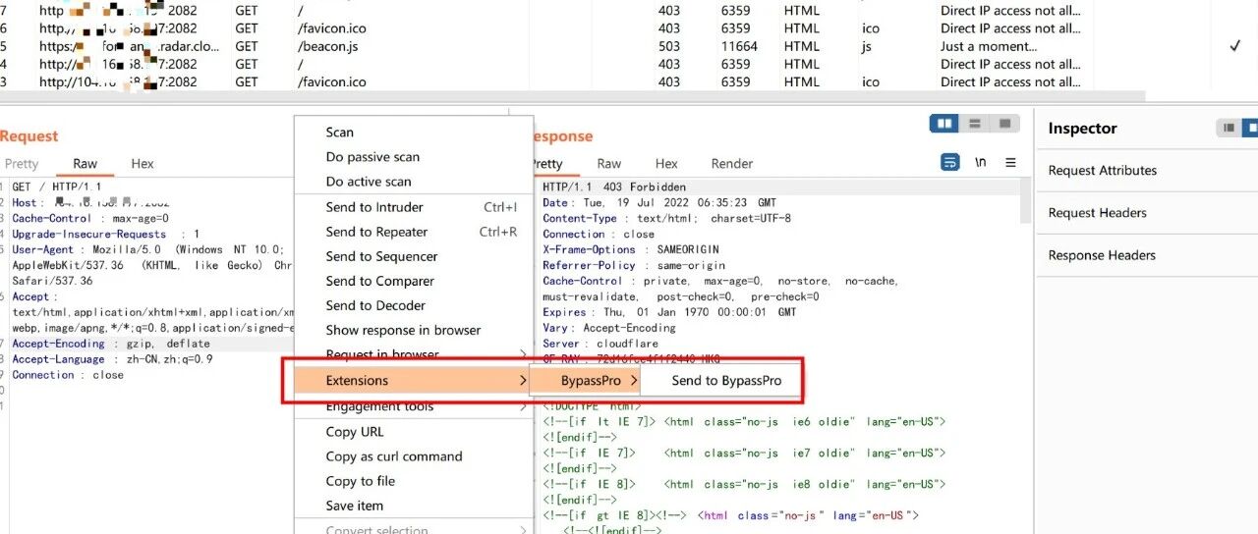The height and width of the screenshot is (534, 1258).
Task: Click 'Vary : Accept-Encoding' response header
Action: (x=609, y=328)
